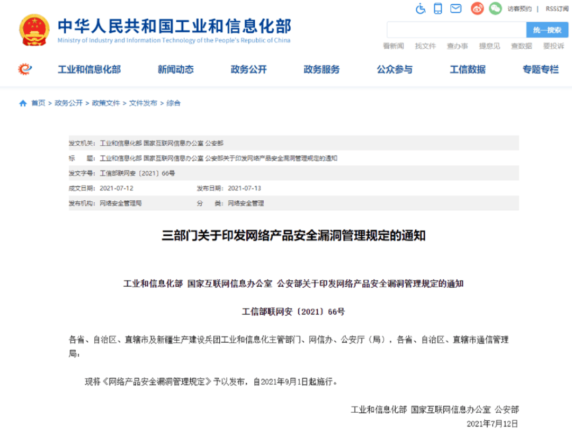Click the 发文机关 value in the info table
The image size is (572, 435).
(x=162, y=143)
